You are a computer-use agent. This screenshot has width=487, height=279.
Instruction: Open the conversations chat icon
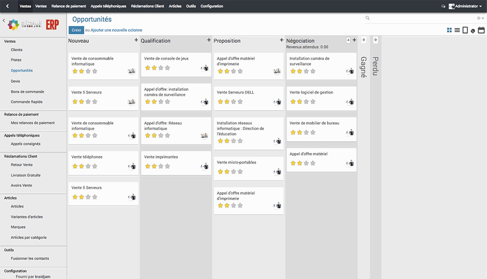pos(443,7)
